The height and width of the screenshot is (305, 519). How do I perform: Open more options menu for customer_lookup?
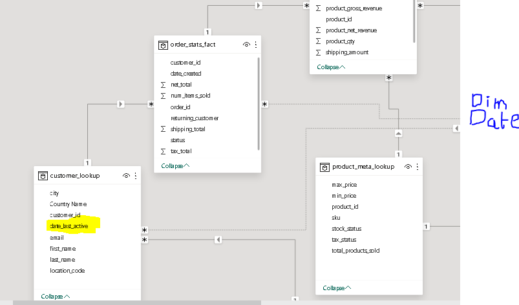tap(136, 176)
